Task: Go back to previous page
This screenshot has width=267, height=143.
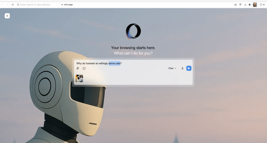Action: click(x=2, y=5)
